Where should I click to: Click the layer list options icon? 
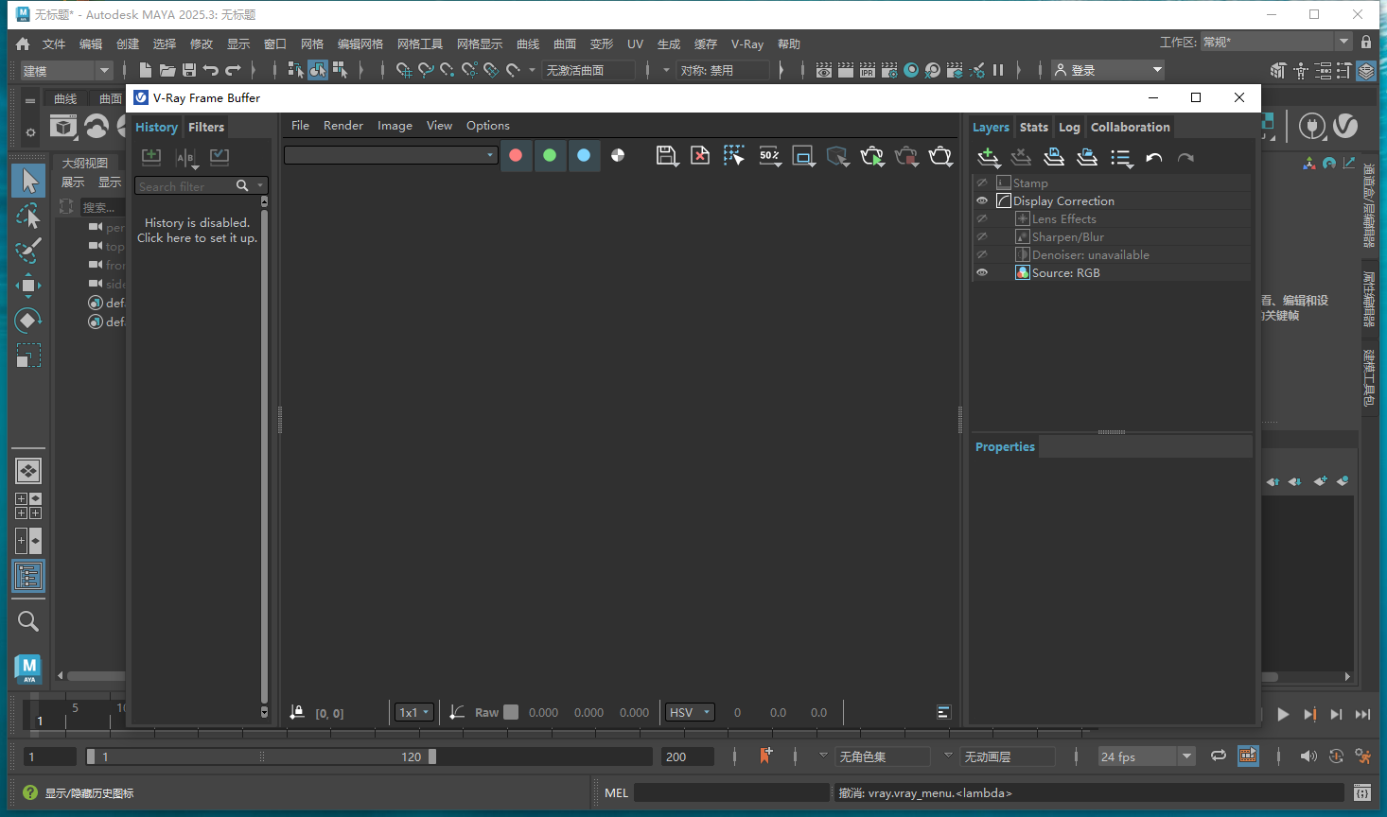coord(1121,158)
